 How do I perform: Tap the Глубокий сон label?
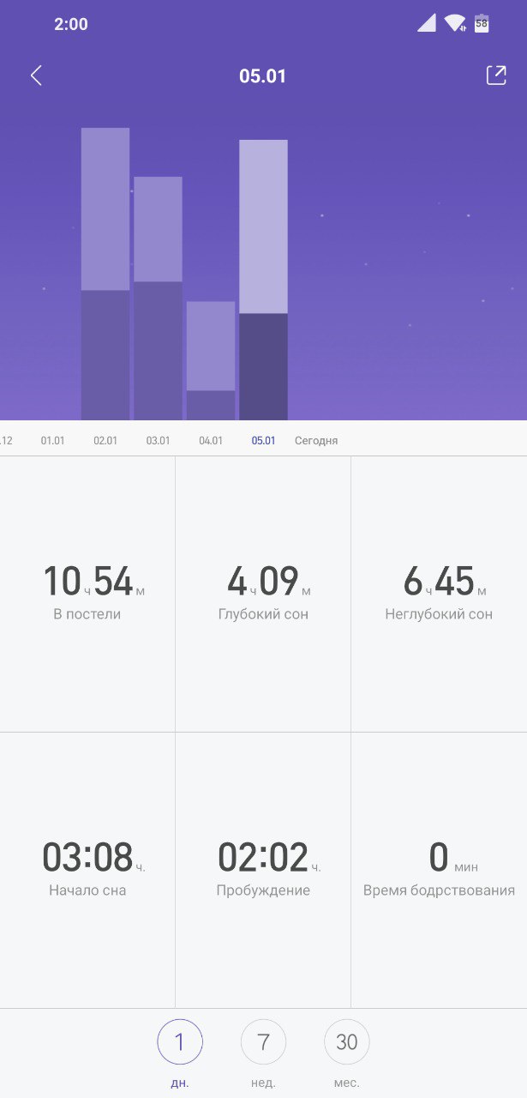click(263, 614)
